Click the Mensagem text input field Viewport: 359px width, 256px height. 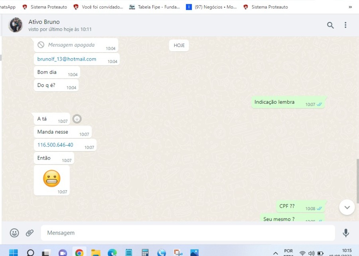[187, 233]
